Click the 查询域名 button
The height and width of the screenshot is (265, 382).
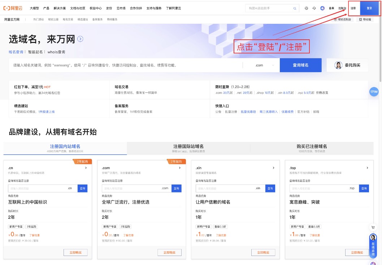tap(301, 65)
